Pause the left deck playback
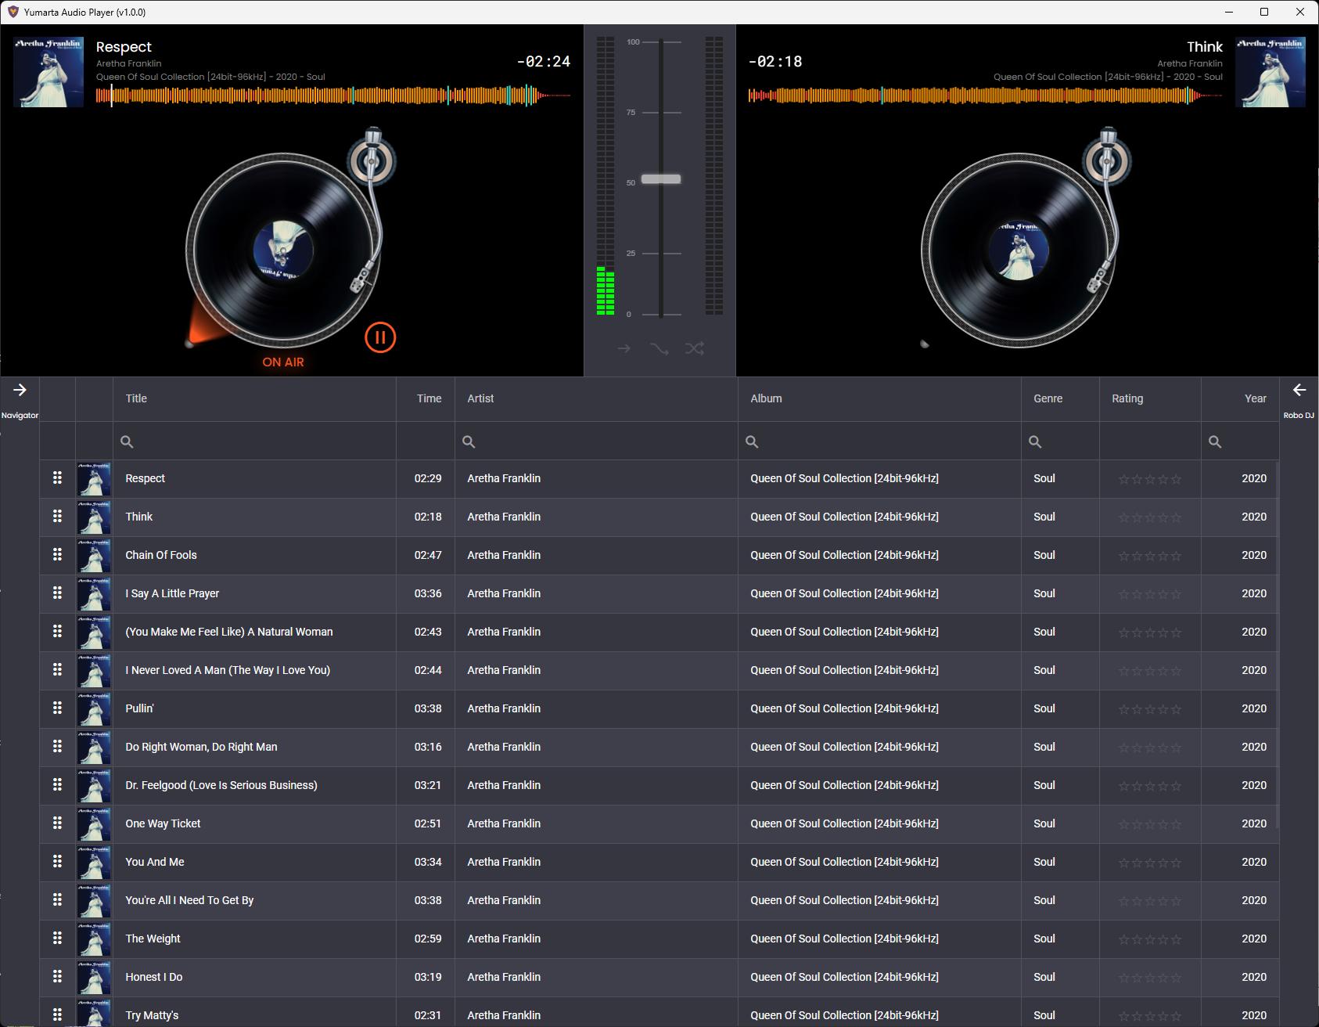The width and height of the screenshot is (1319, 1027). [380, 337]
